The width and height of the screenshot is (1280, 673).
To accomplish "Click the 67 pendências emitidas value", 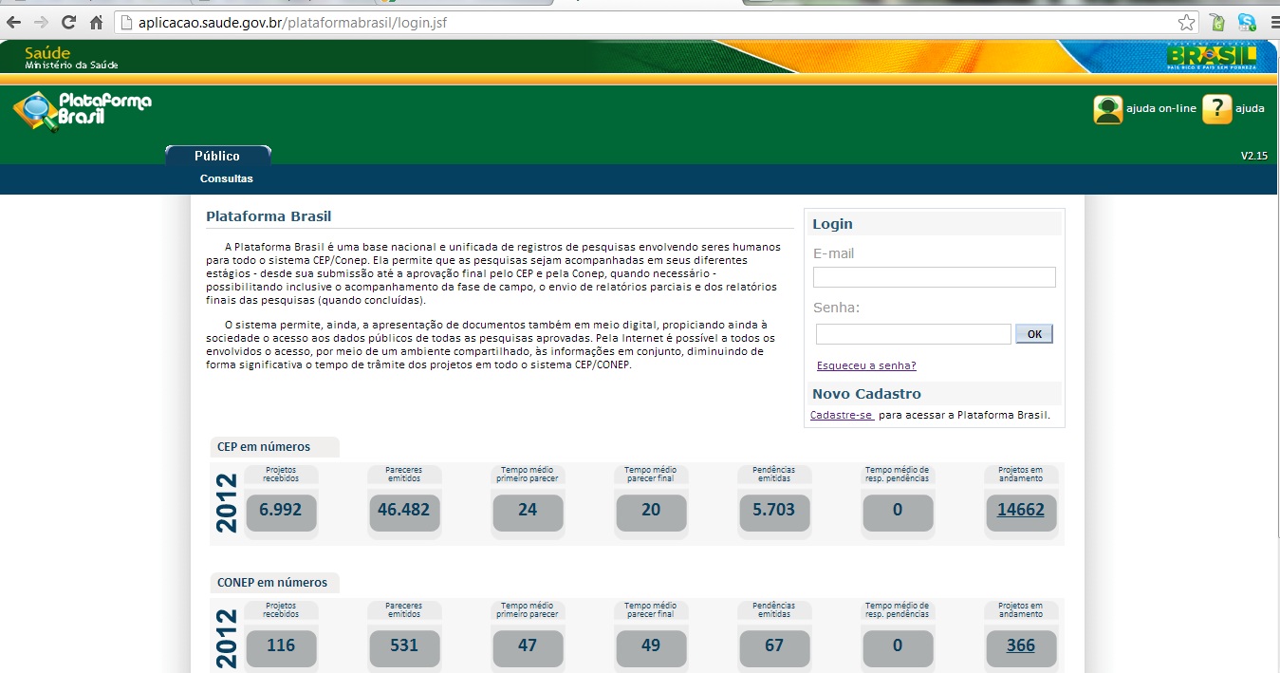I will [x=774, y=645].
